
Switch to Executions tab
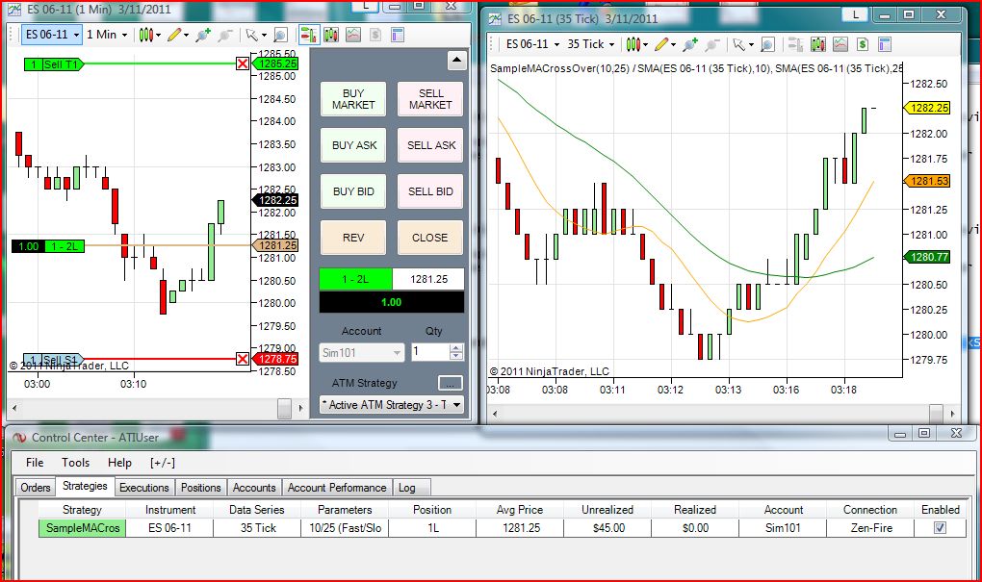[144, 488]
